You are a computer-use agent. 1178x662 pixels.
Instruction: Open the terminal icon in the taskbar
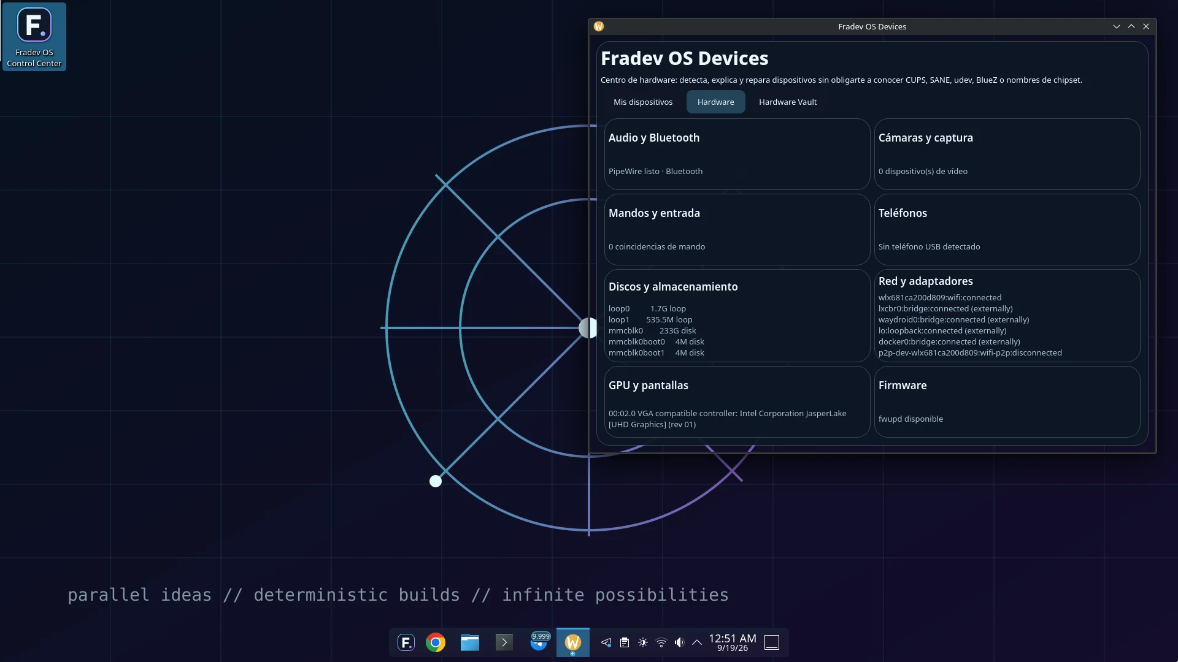(x=504, y=642)
